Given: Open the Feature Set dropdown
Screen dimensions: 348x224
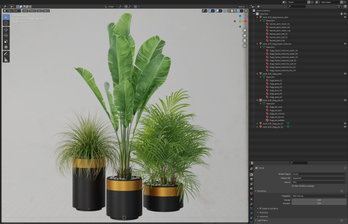Looking at the screenshot, I should pyautogui.click(x=319, y=178).
